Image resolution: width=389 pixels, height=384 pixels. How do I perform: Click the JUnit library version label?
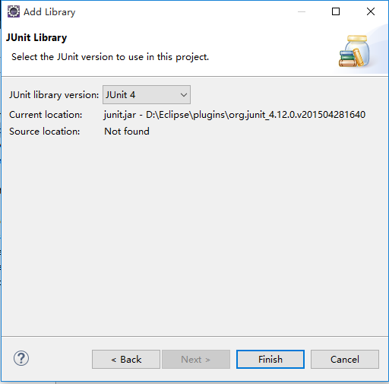pos(54,95)
